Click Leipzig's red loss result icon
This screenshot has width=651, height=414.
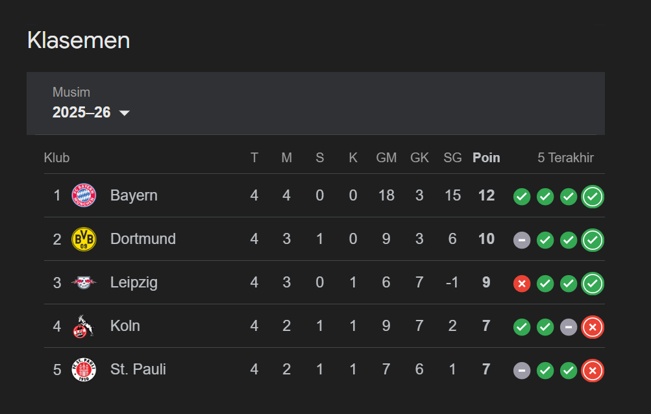click(x=522, y=284)
